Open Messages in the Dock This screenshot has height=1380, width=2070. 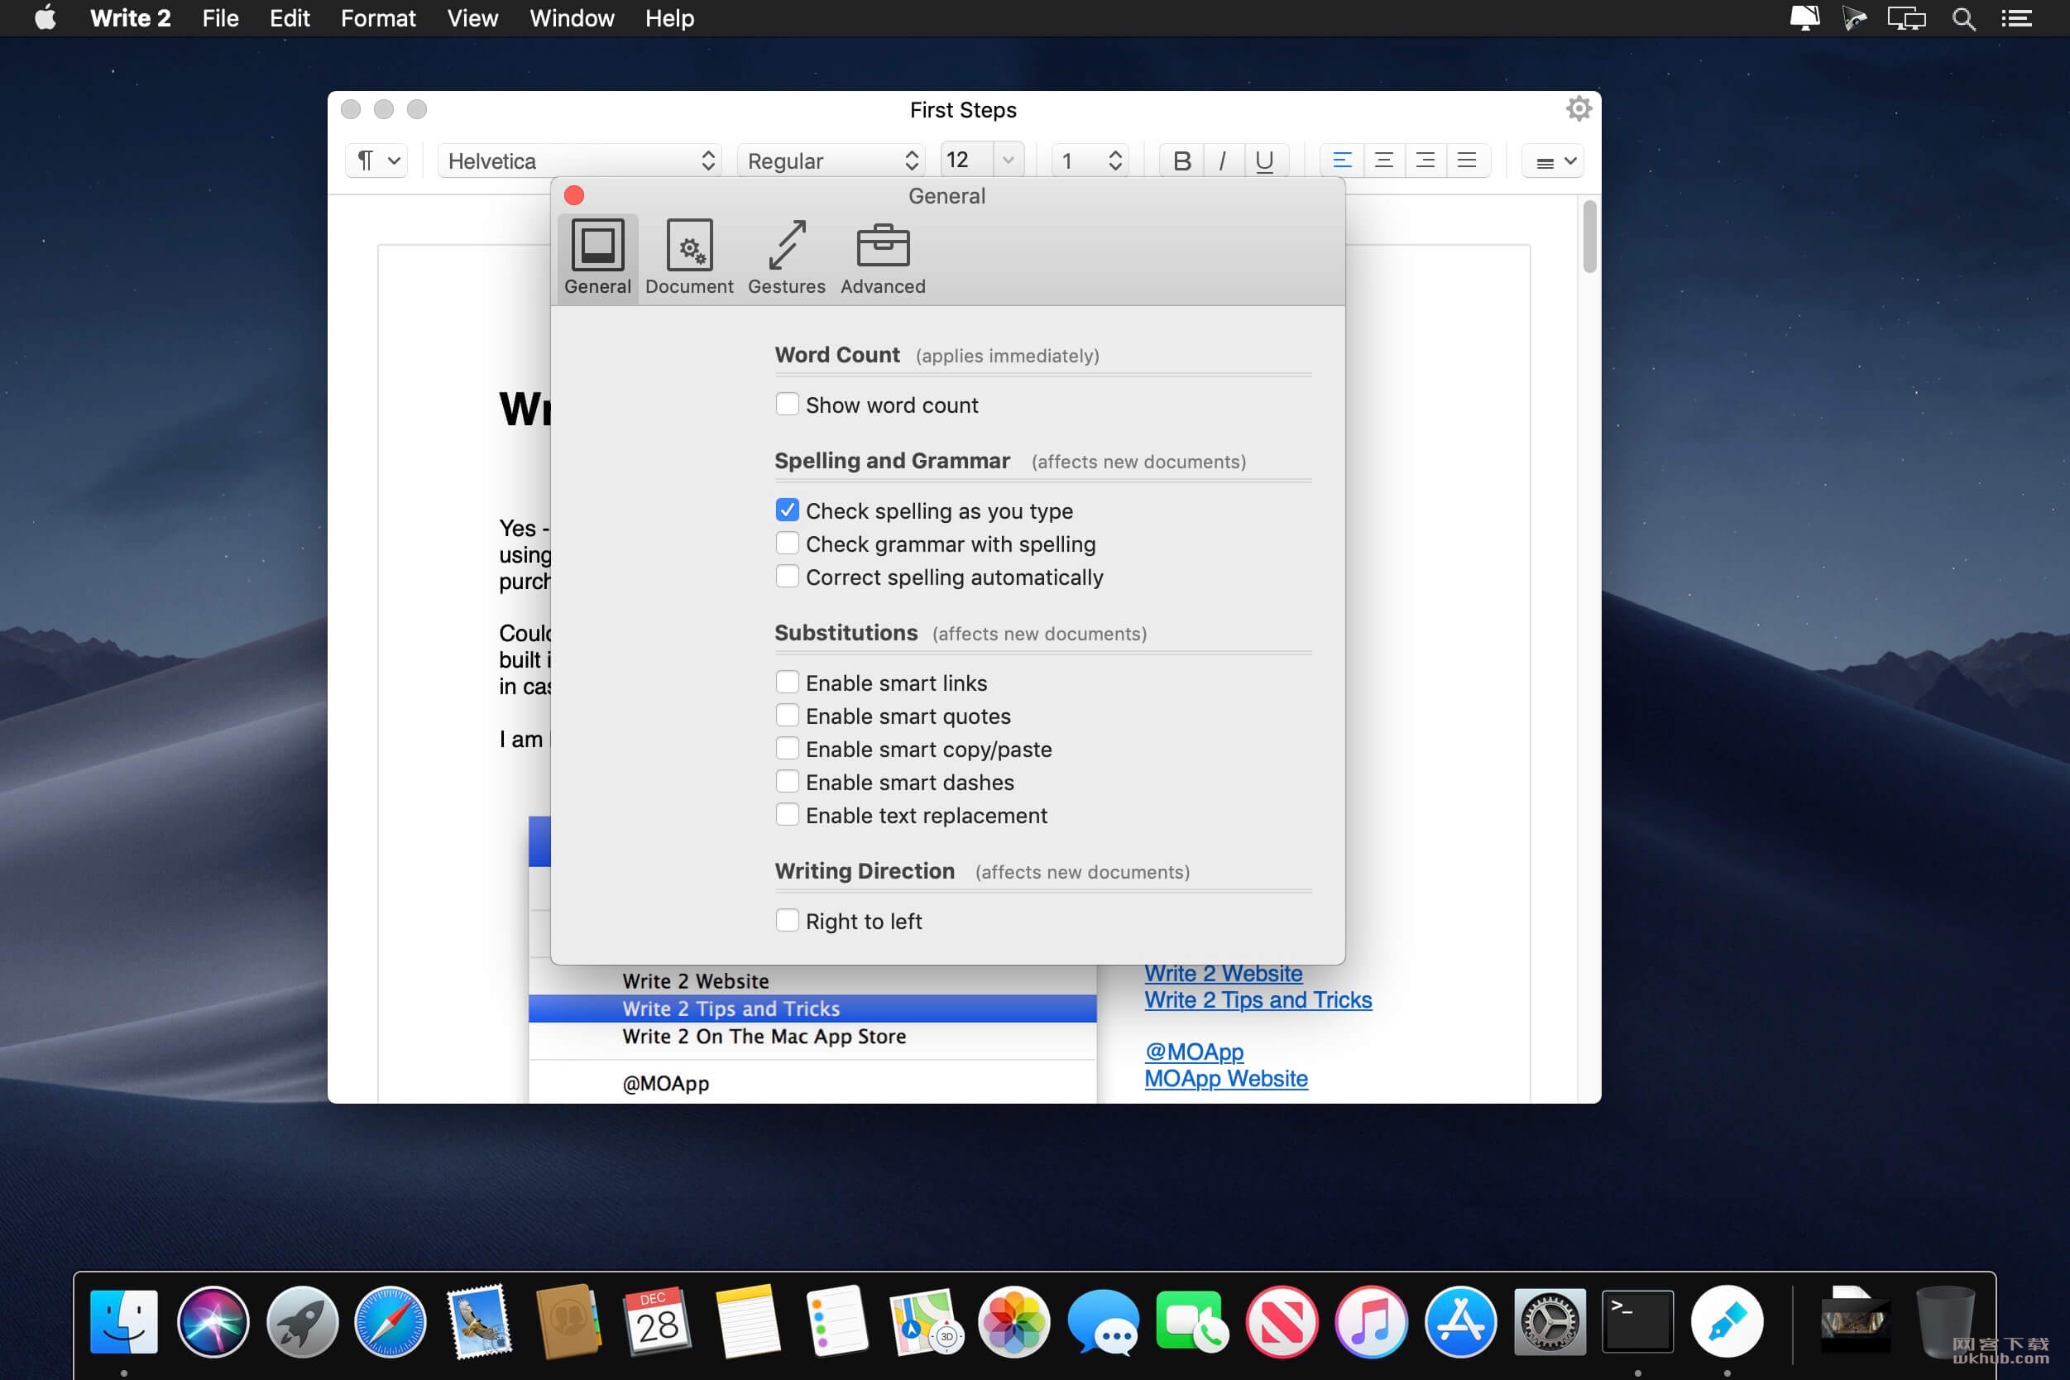point(1103,1321)
